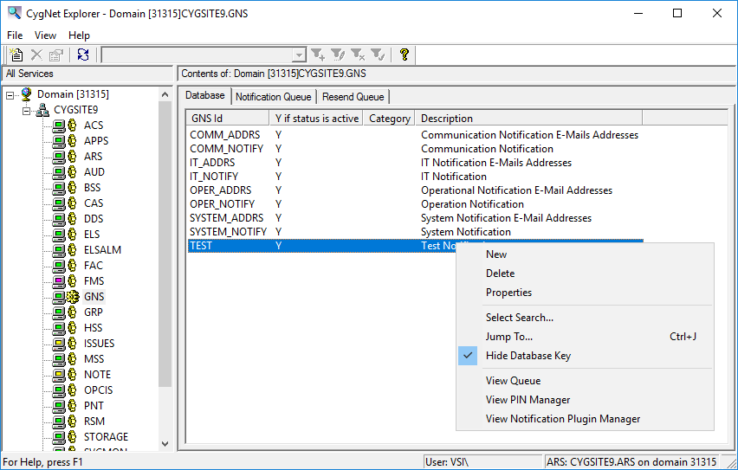The image size is (738, 470).
Task: Click the New item toolbar icon
Action: (16, 55)
